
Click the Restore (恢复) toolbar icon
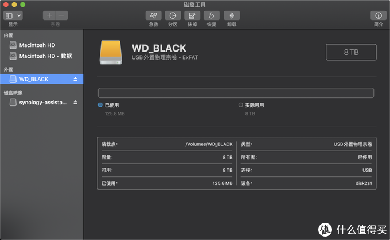(x=212, y=15)
